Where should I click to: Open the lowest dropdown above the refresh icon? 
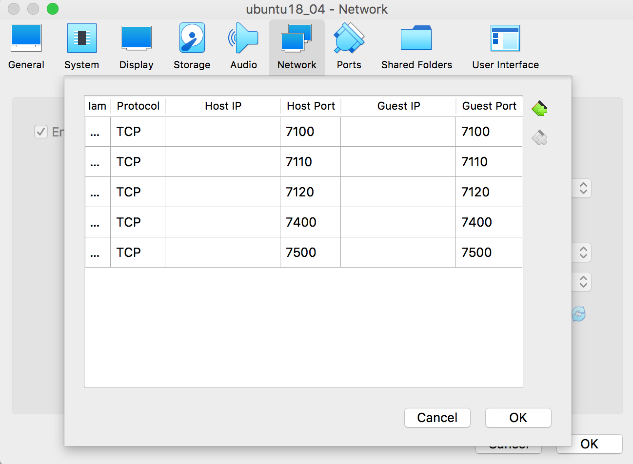click(583, 282)
